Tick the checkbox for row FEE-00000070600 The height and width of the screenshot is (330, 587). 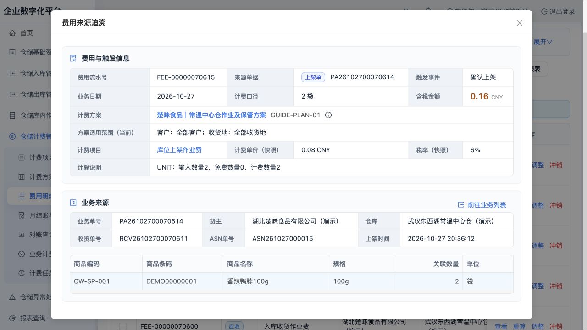click(122, 326)
